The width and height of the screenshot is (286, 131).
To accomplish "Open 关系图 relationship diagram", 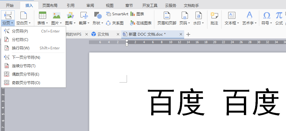I will (115, 23).
